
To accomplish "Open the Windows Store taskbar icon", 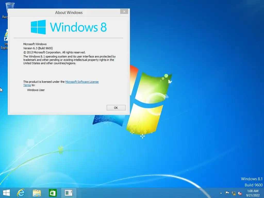I will [53, 193].
